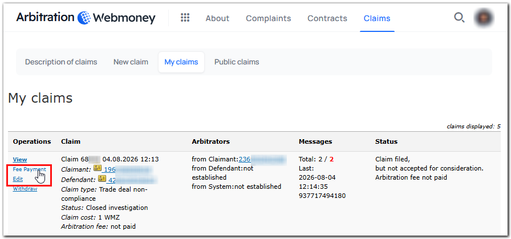
Task: Click the Defendant passport icon
Action: click(x=102, y=179)
